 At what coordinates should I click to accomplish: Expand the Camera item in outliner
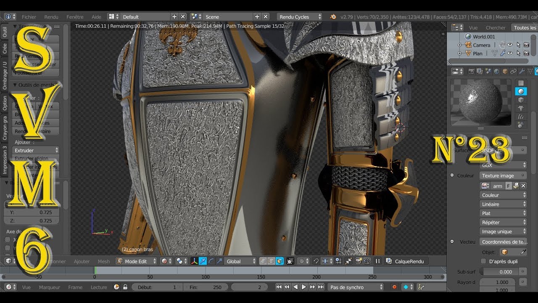click(x=459, y=45)
